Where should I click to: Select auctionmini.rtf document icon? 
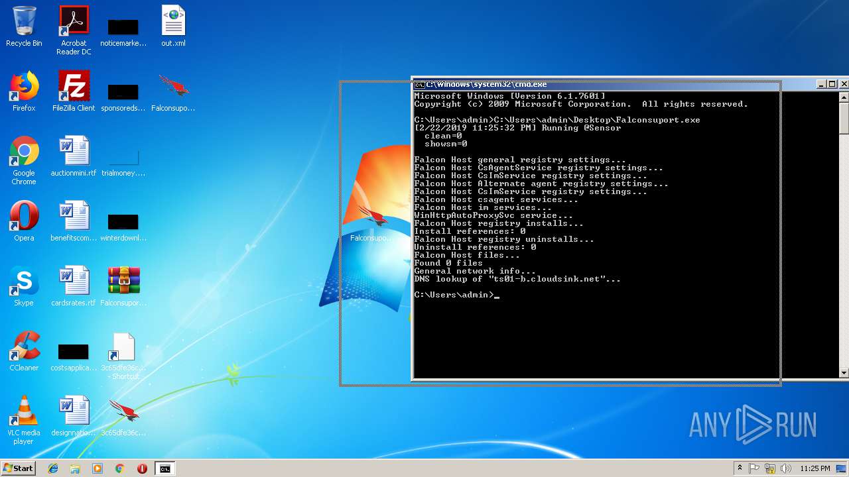coord(74,156)
